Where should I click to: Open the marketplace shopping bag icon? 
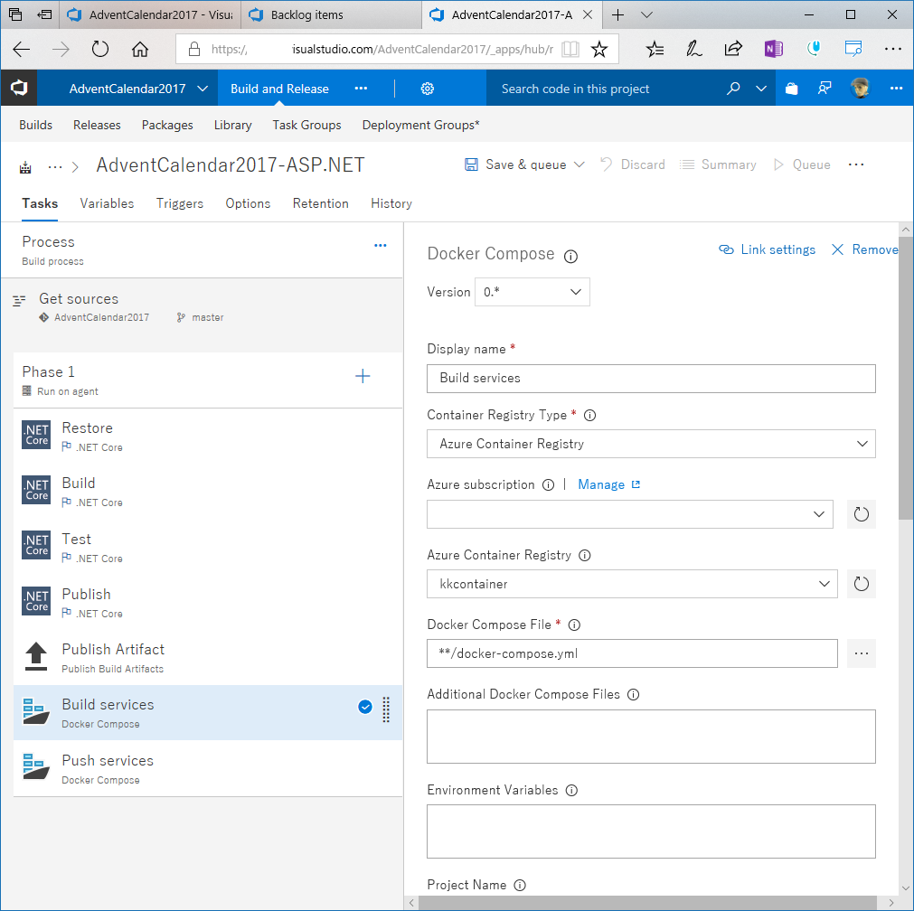click(791, 89)
